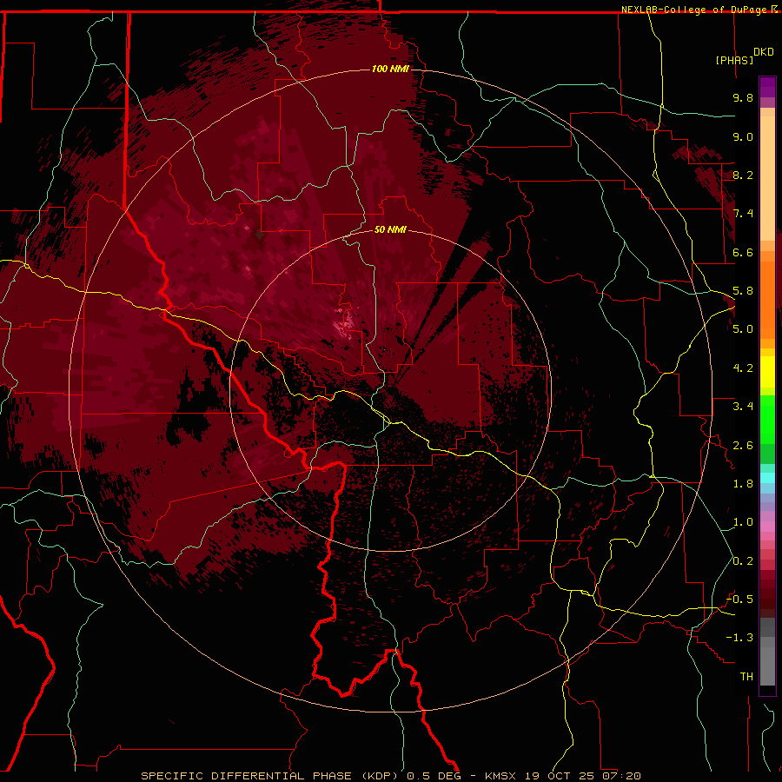The height and width of the screenshot is (782, 782).
Task: Click the bright pink KDP core near radar
Action: point(344,325)
